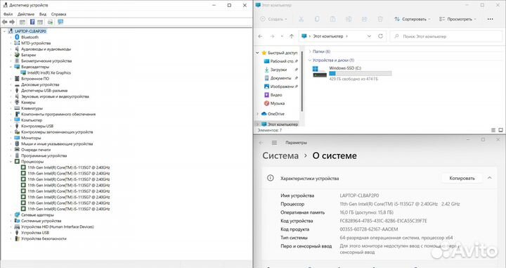Collapse the LAPTOP-CLBAP2P0 root node

4,32
